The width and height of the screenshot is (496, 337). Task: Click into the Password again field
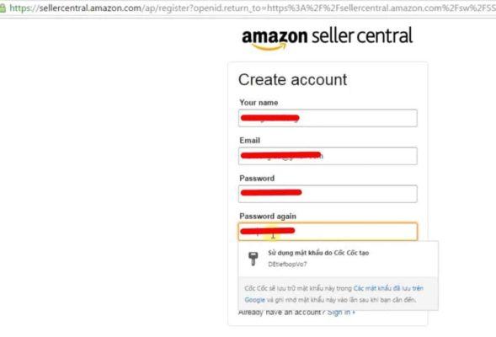[328, 232]
